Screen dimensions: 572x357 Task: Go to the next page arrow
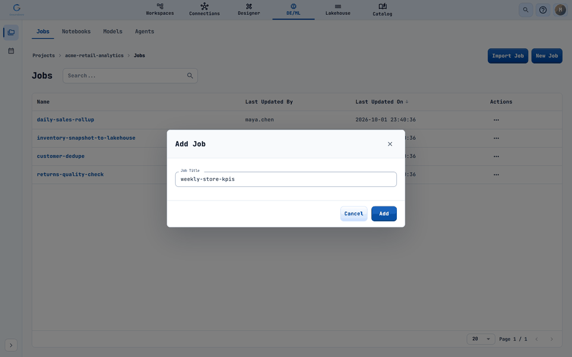552,339
